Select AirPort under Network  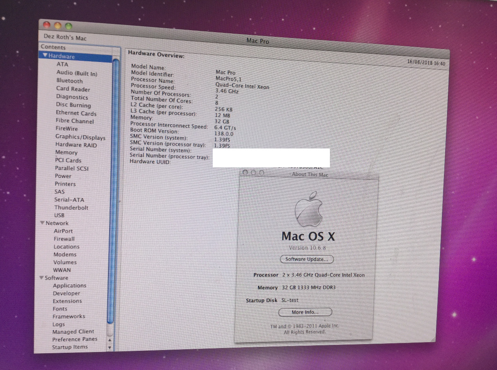(x=63, y=231)
